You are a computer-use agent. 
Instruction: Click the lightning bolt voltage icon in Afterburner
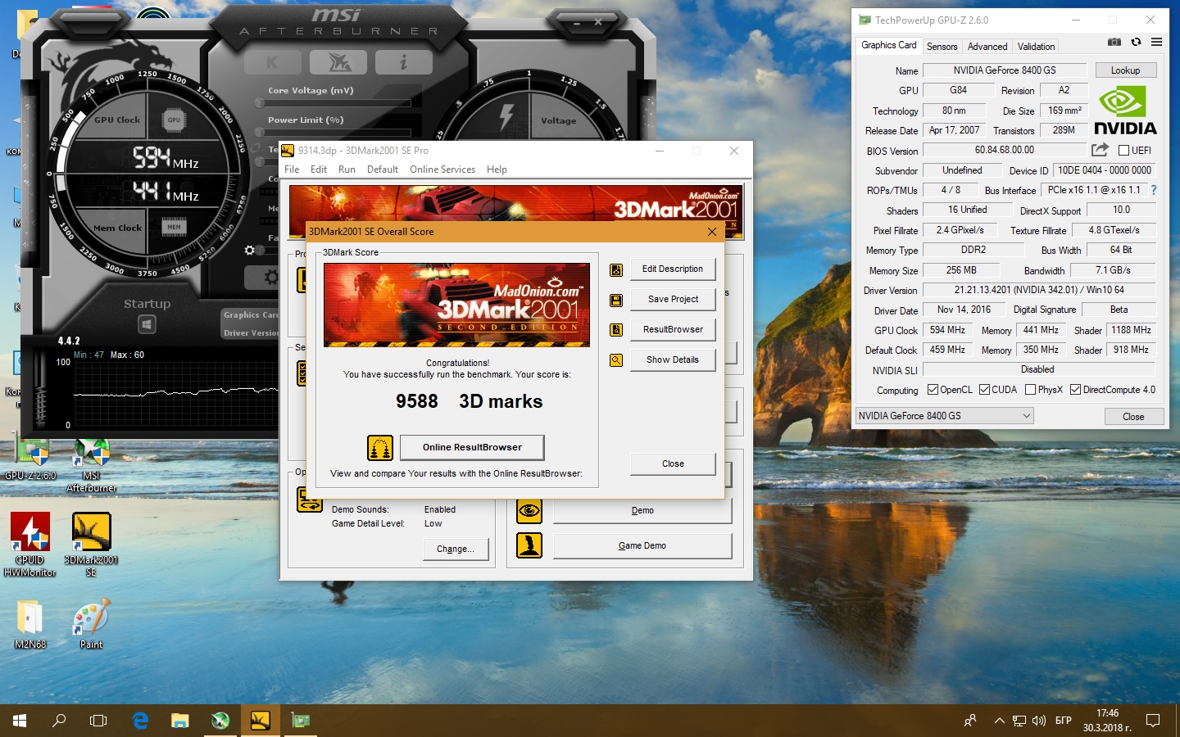click(x=506, y=116)
